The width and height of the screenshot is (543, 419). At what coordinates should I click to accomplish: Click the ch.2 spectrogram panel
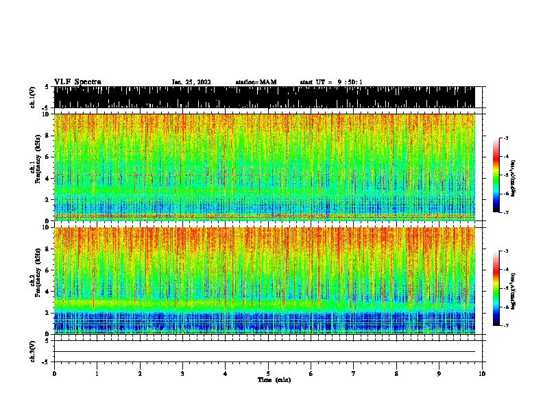(264, 281)
